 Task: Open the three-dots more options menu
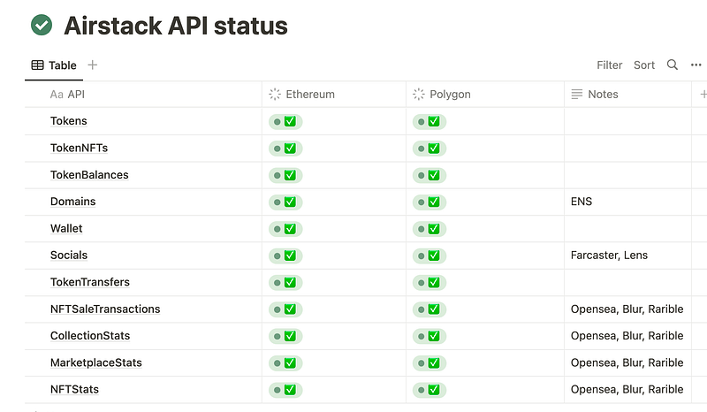click(x=696, y=65)
